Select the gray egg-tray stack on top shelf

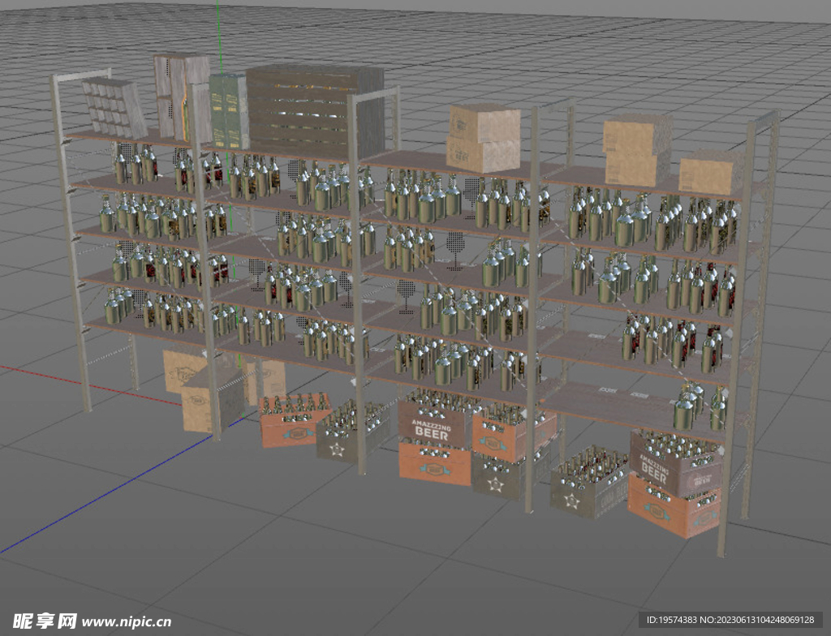click(x=114, y=108)
